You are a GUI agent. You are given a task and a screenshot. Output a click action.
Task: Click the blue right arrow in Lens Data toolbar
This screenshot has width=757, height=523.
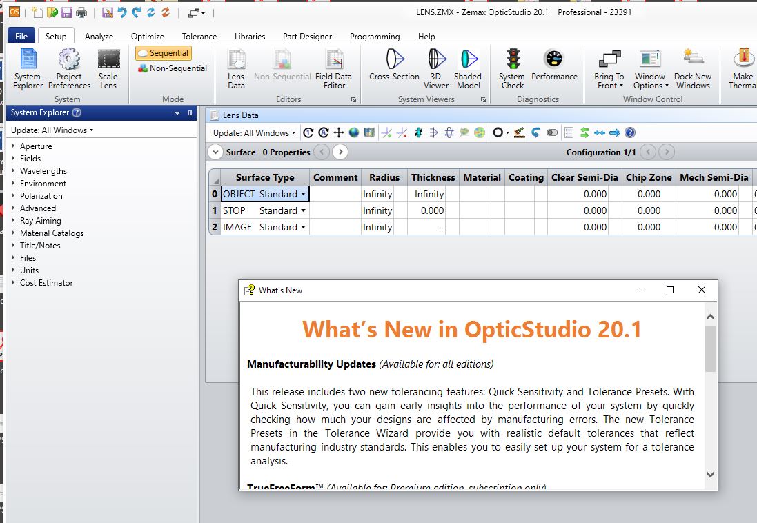pos(615,132)
